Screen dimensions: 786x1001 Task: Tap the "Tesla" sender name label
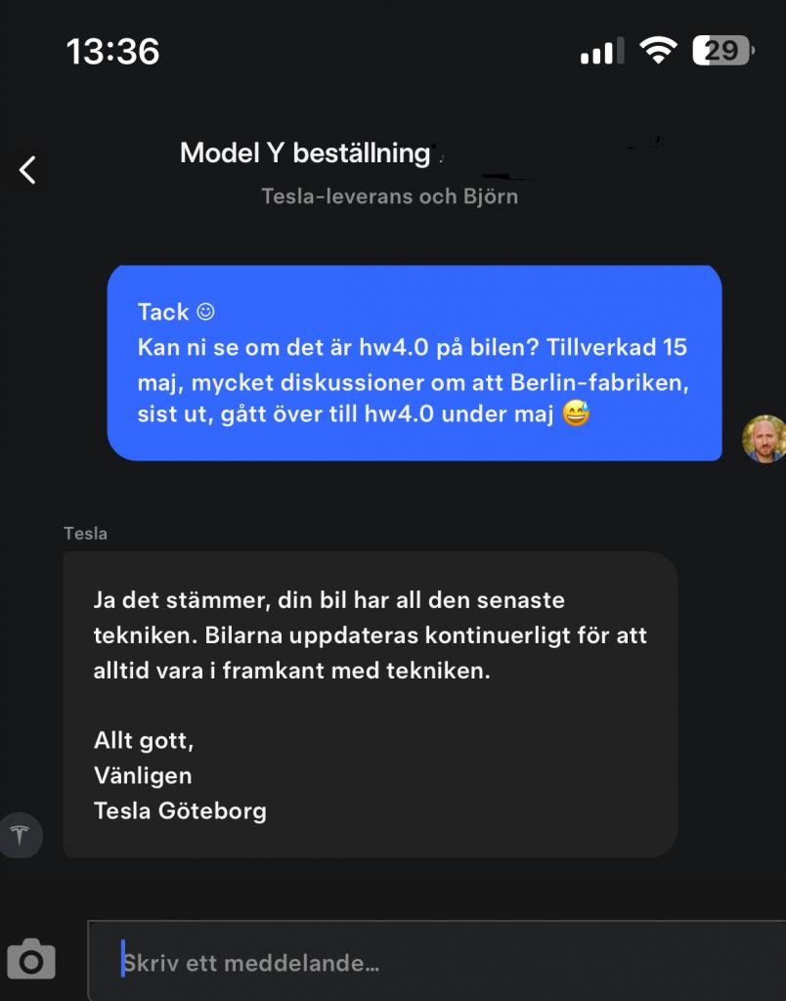(85, 534)
